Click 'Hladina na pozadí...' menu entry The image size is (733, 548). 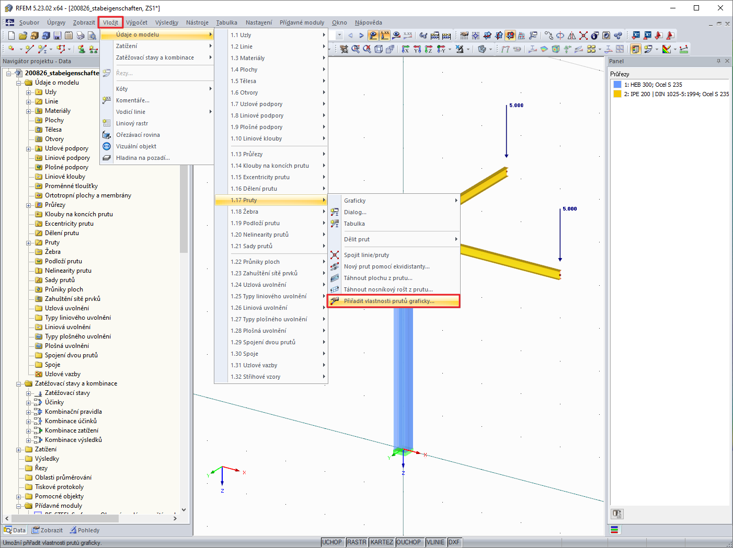pos(157,158)
